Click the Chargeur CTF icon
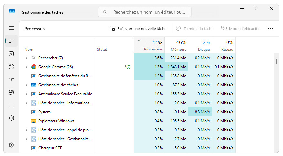This screenshot has width=283, height=156. tap(34, 148)
